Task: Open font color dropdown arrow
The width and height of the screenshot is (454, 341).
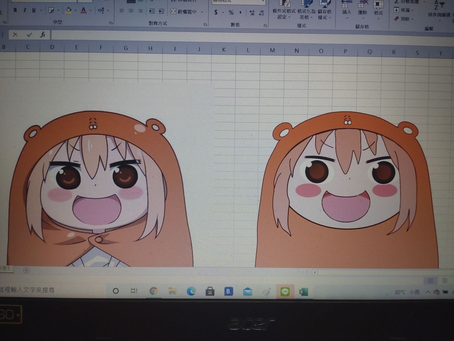Action: pyautogui.click(x=91, y=10)
